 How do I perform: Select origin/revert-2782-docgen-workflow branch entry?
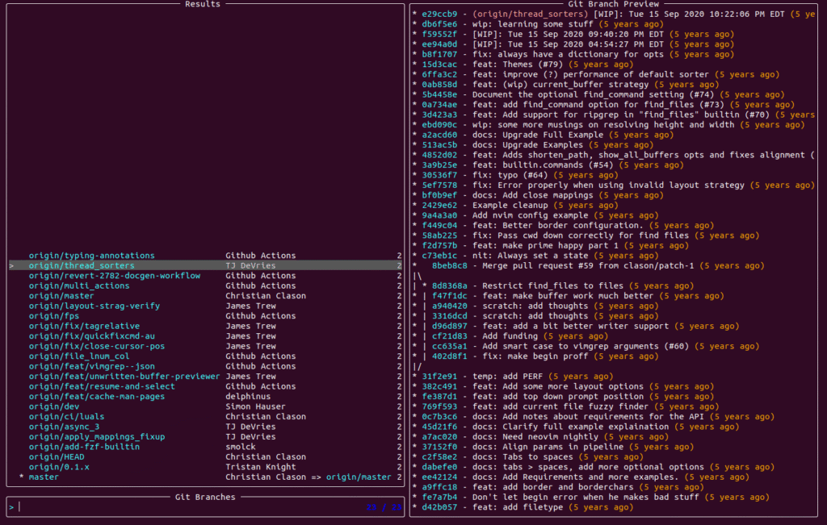(114, 276)
